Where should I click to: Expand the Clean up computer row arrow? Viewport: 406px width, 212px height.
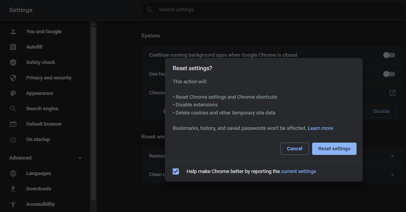392,174
